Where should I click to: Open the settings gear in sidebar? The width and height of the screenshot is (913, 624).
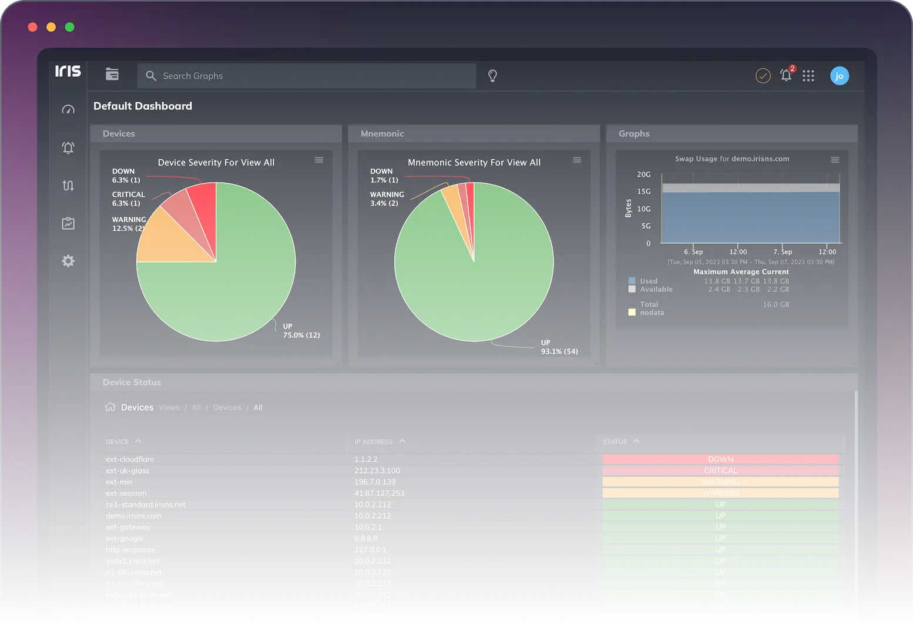(68, 261)
